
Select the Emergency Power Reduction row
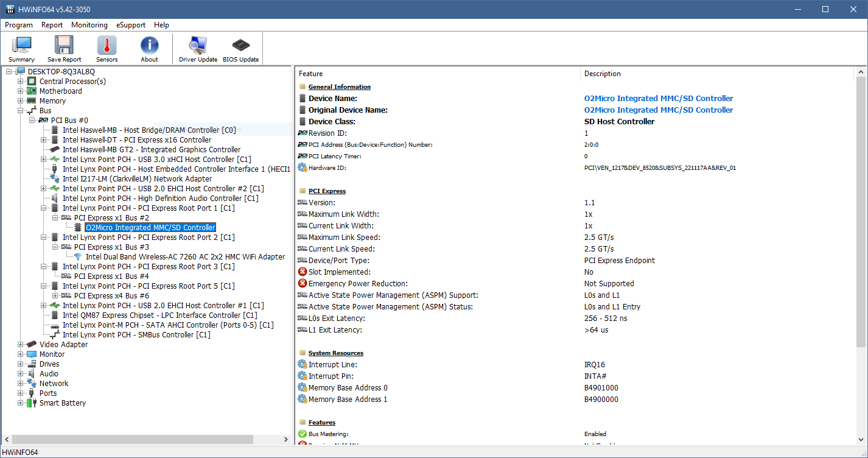coord(575,284)
